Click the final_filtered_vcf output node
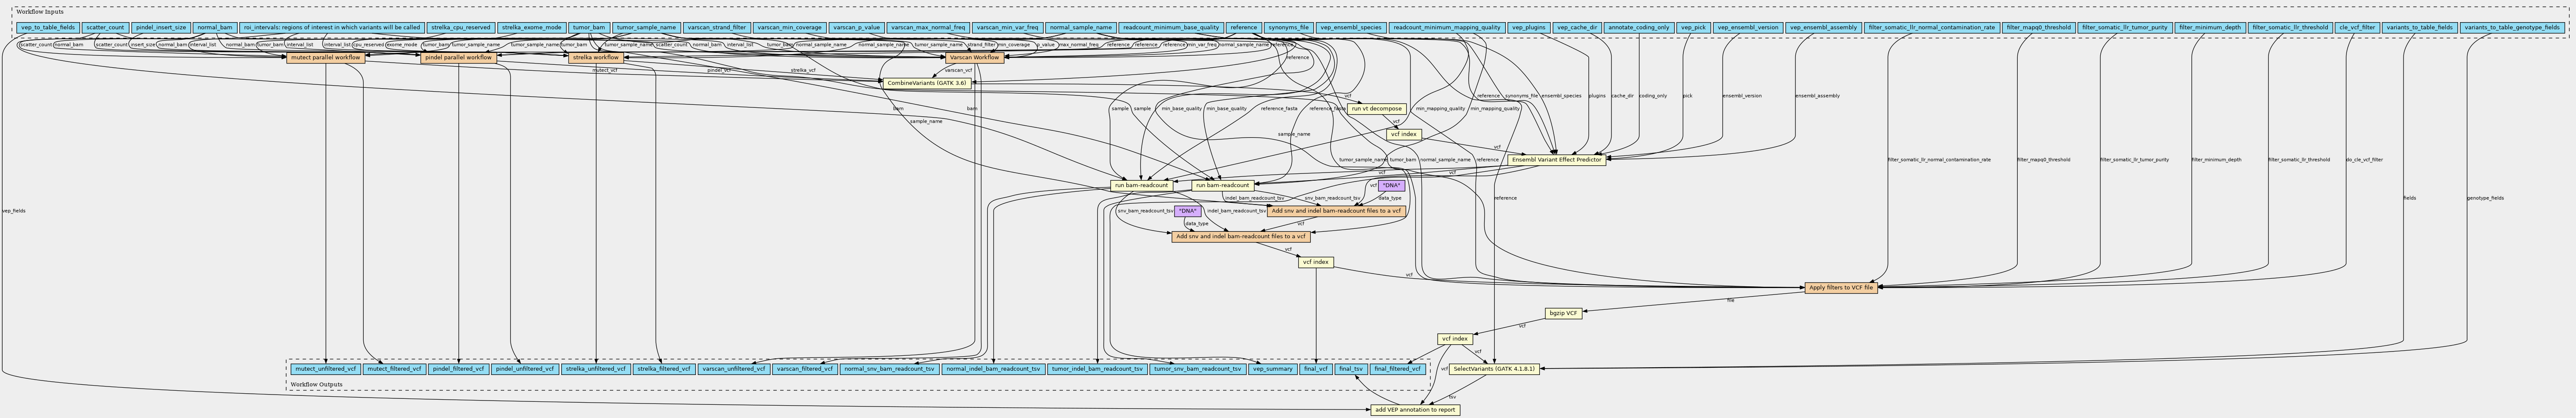This screenshot has height=418, width=2576. tap(1398, 369)
